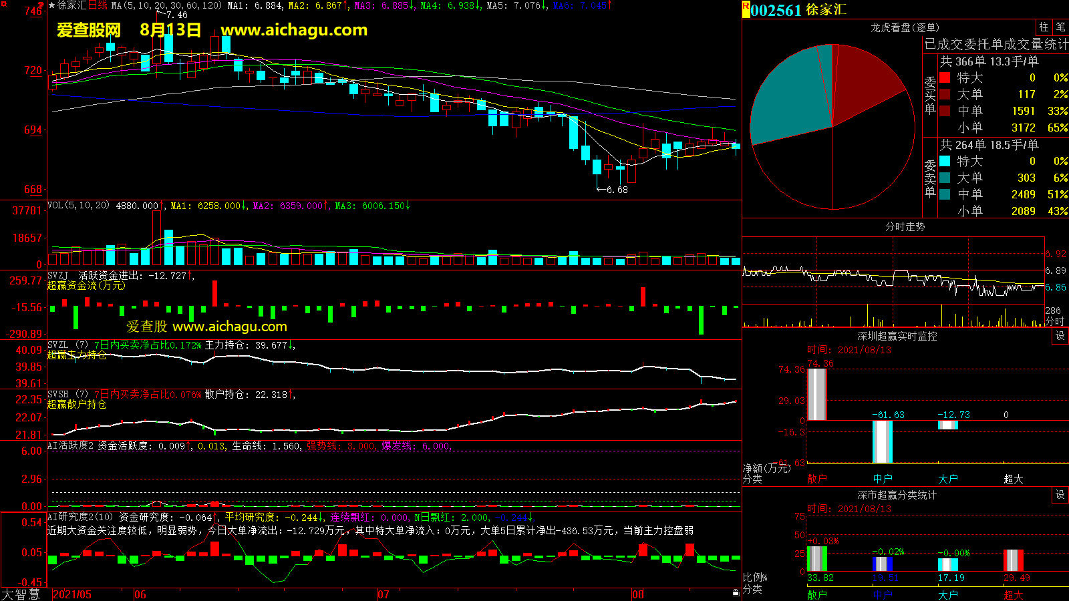The image size is (1069, 601).
Task: Click the 002561 stock code title
Action: coord(775,10)
